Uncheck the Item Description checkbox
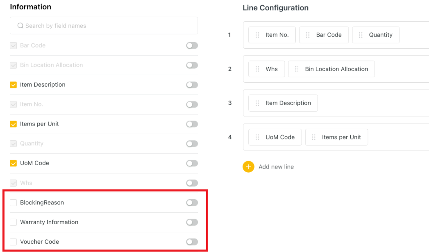This screenshot has width=429, height=252. [x=14, y=85]
